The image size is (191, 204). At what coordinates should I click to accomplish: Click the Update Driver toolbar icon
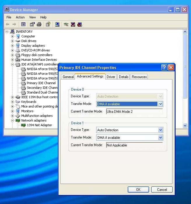tap(66, 24)
